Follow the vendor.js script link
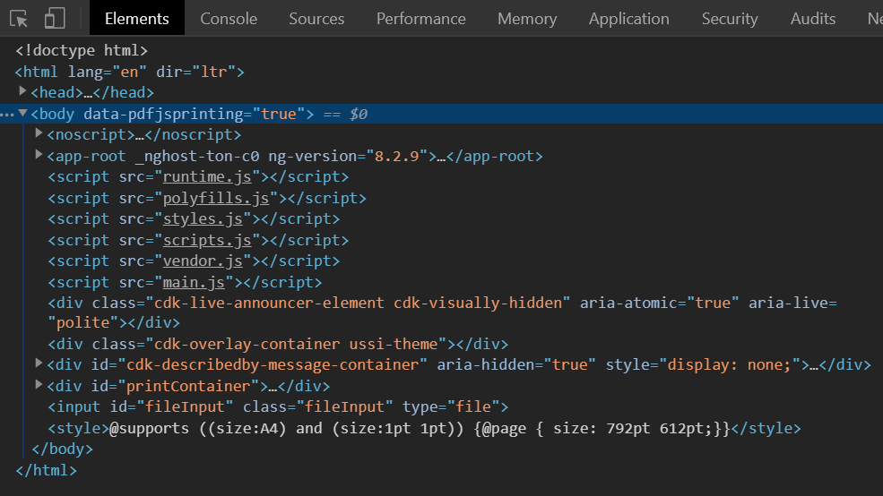 pos(203,261)
